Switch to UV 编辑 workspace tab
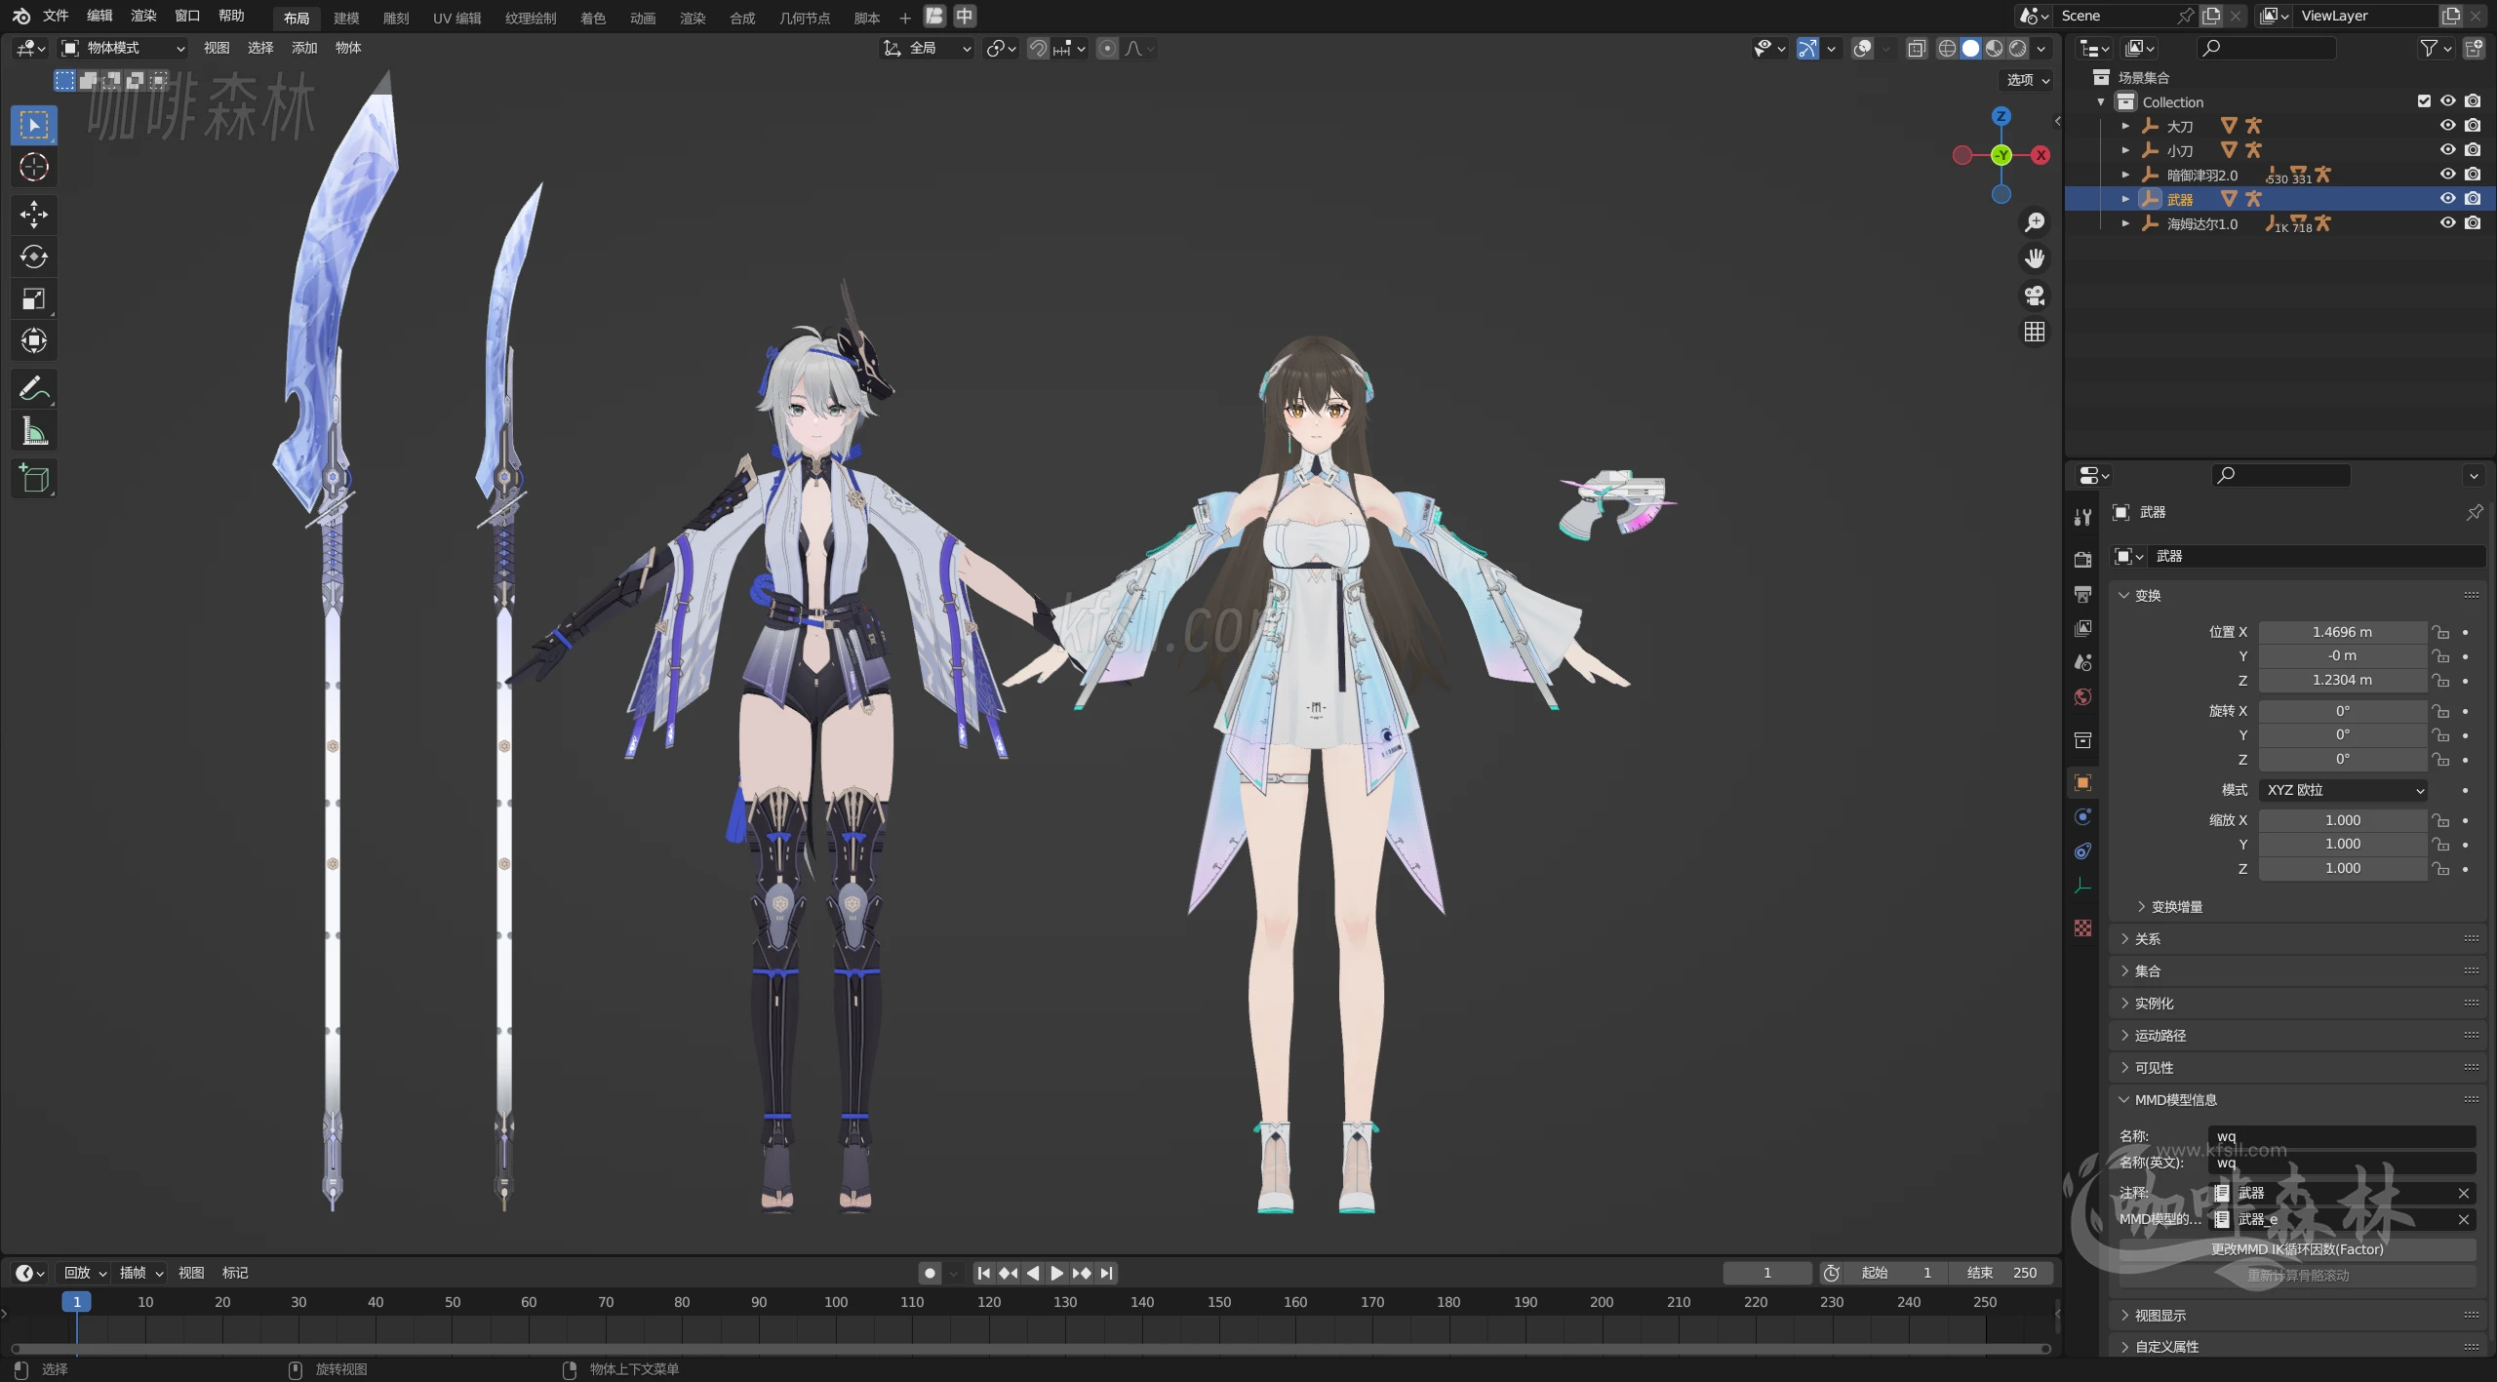Image resolution: width=2497 pixels, height=1382 pixels. [457, 18]
